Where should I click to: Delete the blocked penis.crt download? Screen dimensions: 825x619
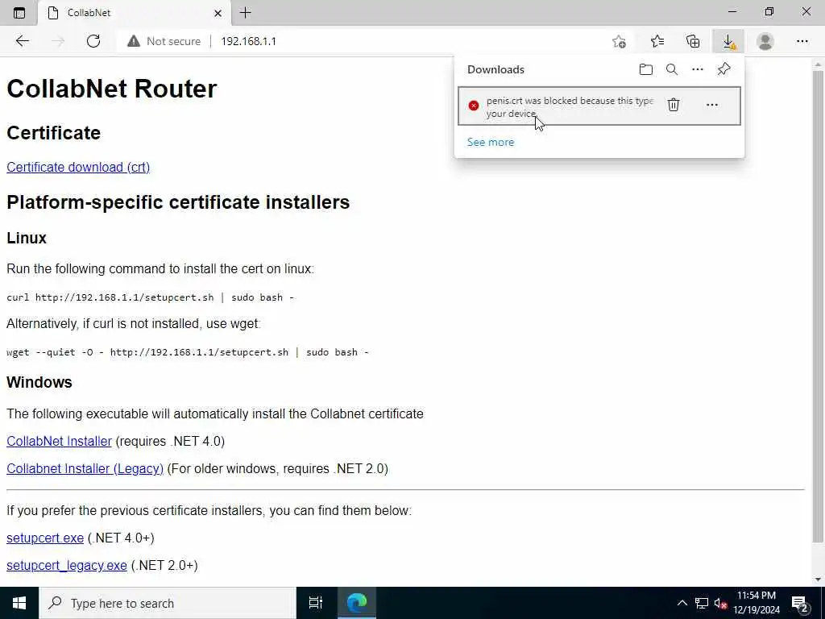pyautogui.click(x=673, y=105)
